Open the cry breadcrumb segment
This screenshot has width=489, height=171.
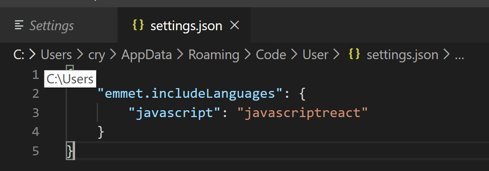tap(96, 55)
